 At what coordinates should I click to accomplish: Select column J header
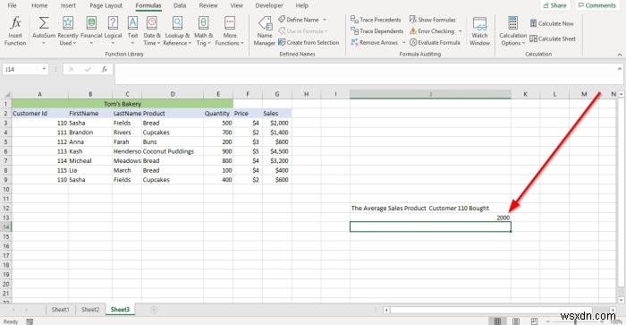tap(430, 94)
